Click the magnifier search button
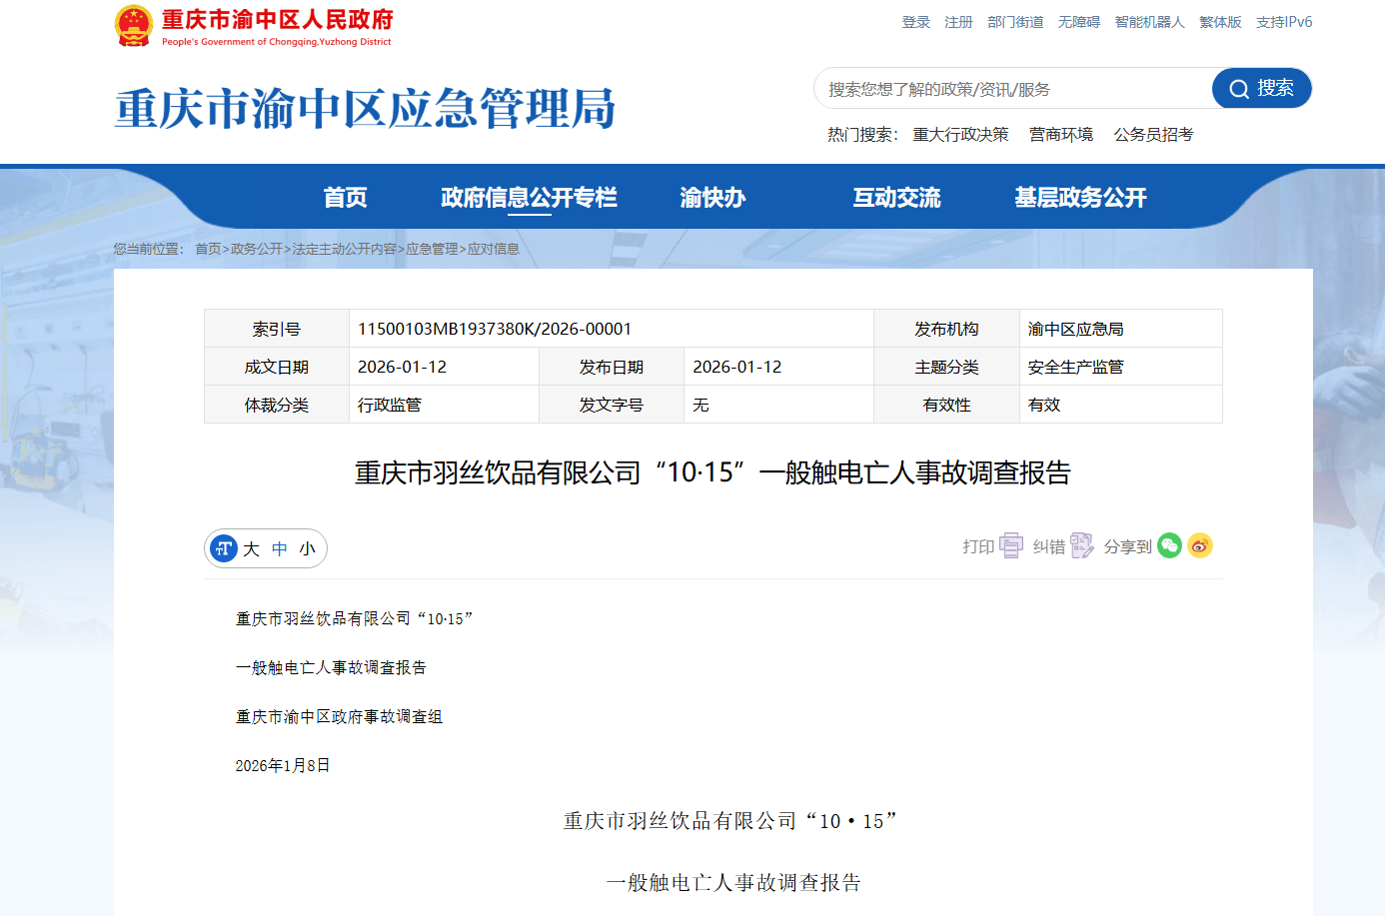Screen dimensions: 1385x916 point(1261,88)
